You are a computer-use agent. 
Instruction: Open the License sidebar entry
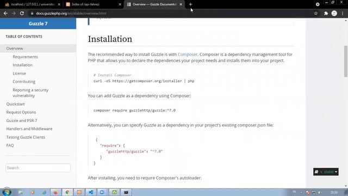point(20,73)
